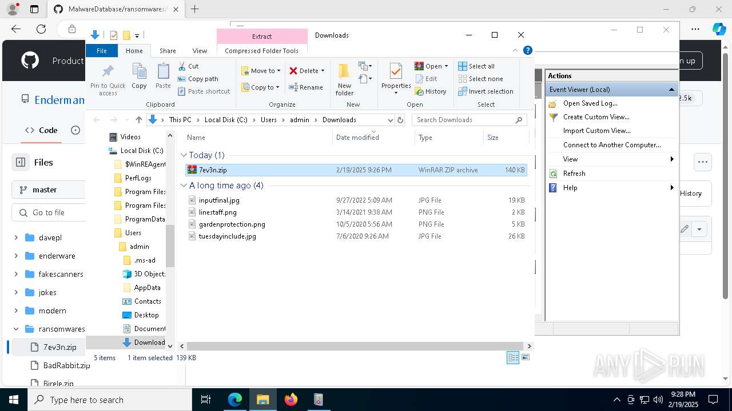Collapse the A long time ago group
This screenshot has width=732, height=411.
(184, 186)
